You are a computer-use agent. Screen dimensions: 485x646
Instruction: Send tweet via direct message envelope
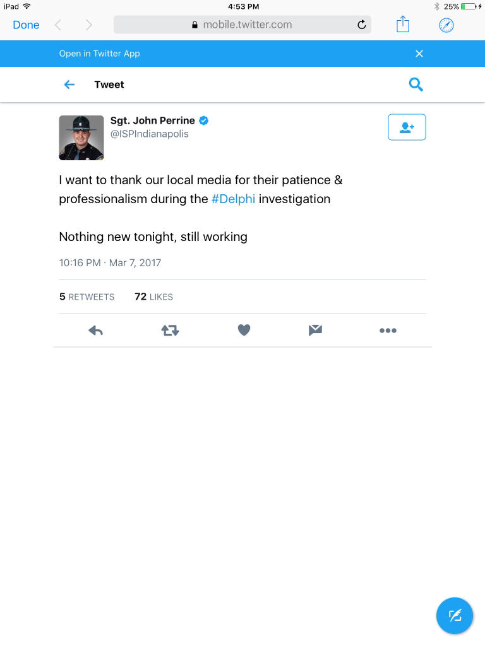tap(315, 330)
